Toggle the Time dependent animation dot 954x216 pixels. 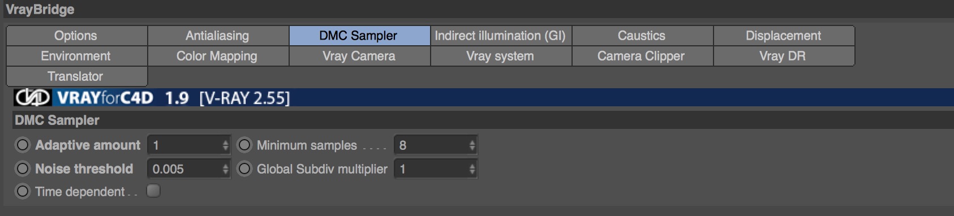click(22, 192)
